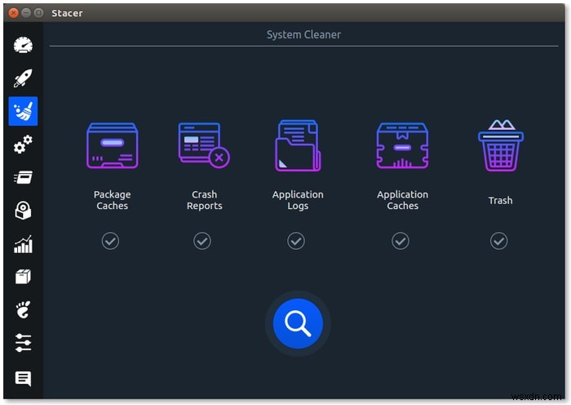Open Resources chart icon in sidebar
This screenshot has width=571, height=405.
coord(23,244)
